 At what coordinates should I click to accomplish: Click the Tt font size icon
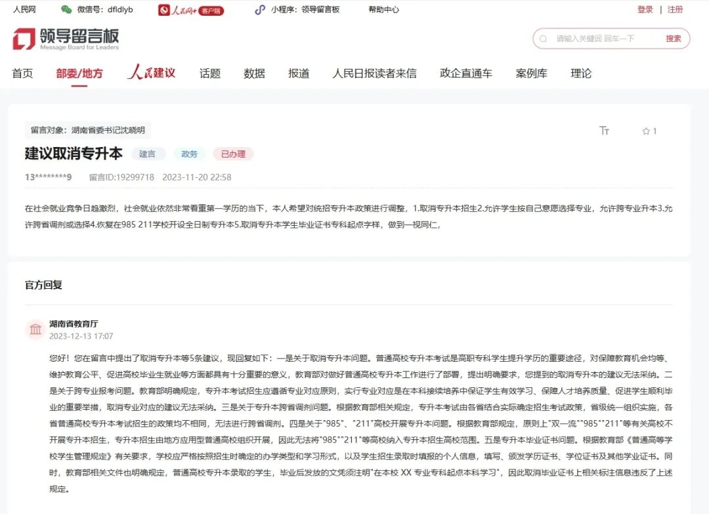coord(604,131)
